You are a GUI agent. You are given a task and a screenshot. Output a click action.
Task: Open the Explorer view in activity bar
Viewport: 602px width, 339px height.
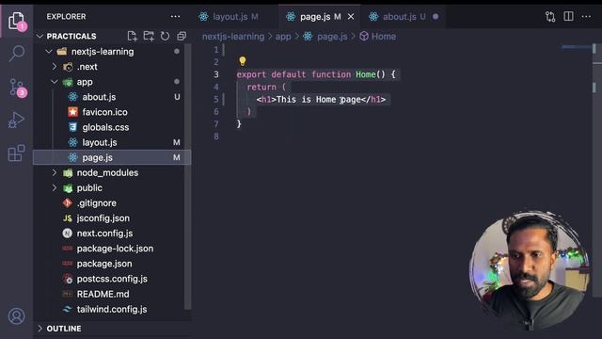(x=17, y=21)
